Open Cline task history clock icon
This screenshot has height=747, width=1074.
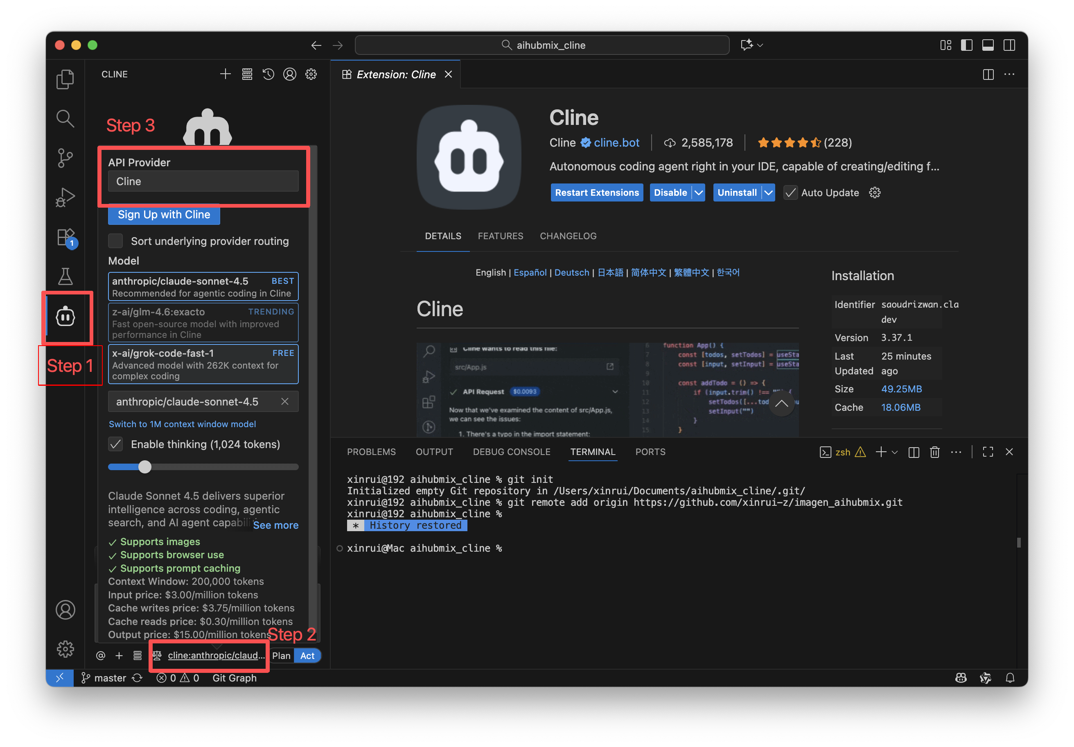pyautogui.click(x=268, y=75)
